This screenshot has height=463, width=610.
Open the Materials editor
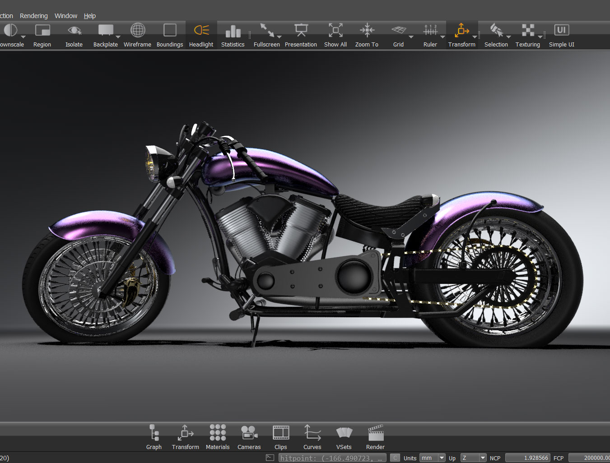coord(218,433)
